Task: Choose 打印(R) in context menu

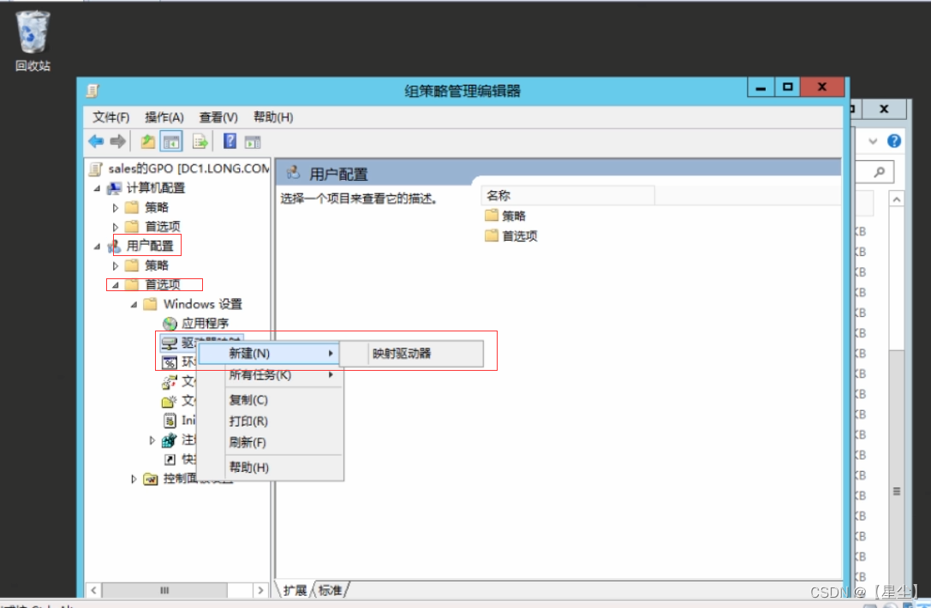Action: coord(270,421)
